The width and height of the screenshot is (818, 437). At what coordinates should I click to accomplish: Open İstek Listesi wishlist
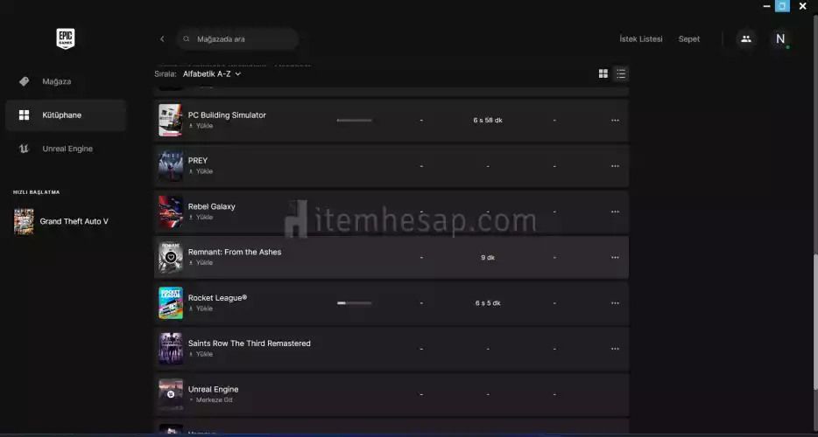[640, 38]
